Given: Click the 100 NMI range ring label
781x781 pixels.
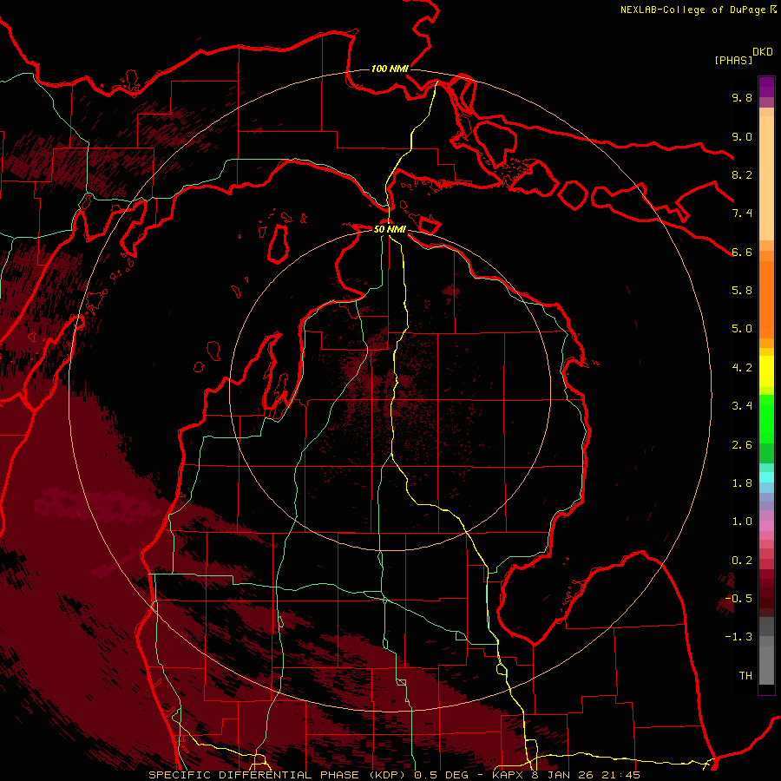Looking at the screenshot, I should (390, 69).
